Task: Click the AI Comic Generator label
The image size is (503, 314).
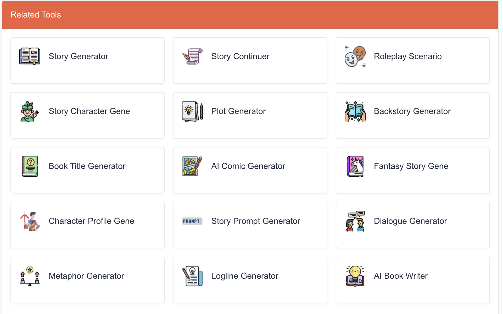Action: (248, 166)
